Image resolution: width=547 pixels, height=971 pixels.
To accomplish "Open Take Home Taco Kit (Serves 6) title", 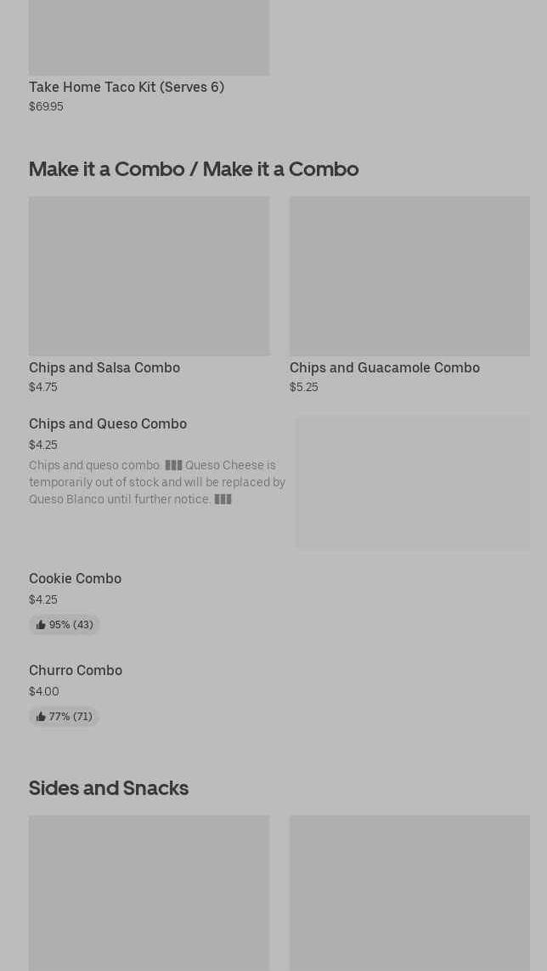I will click(x=127, y=87).
